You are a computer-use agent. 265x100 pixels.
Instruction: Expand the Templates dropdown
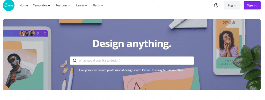(41, 5)
